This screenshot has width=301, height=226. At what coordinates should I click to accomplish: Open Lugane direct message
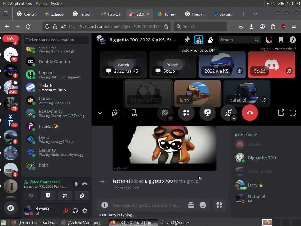[x=57, y=74]
